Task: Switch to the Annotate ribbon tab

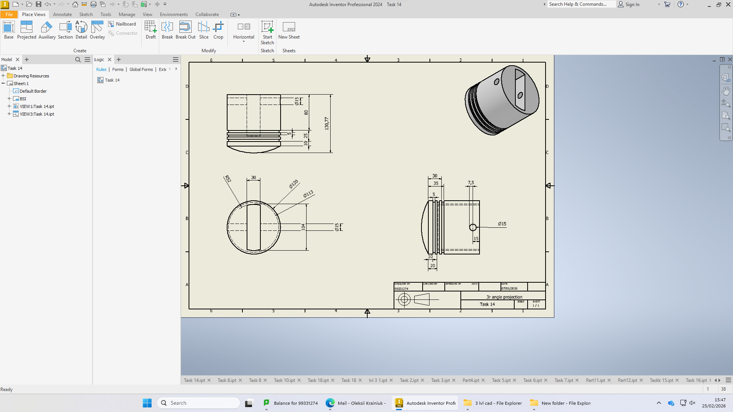Action: (x=63, y=14)
